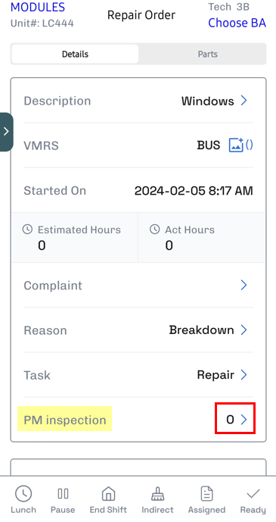
Task: Open the Description Windows chevron
Action: [x=244, y=101]
